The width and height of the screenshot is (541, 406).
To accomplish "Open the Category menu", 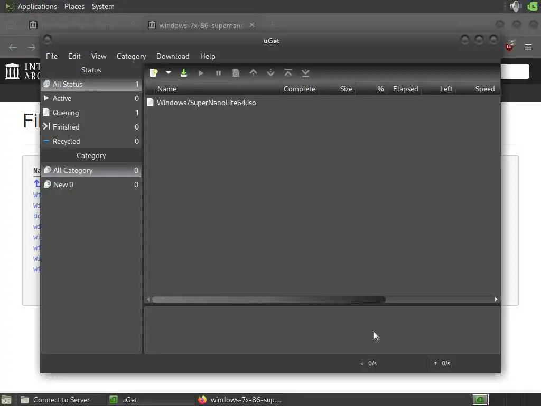I will click(x=131, y=56).
